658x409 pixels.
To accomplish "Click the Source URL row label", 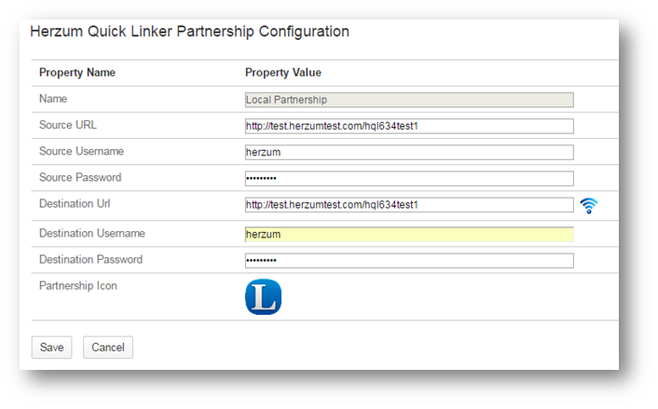I will pos(68,125).
